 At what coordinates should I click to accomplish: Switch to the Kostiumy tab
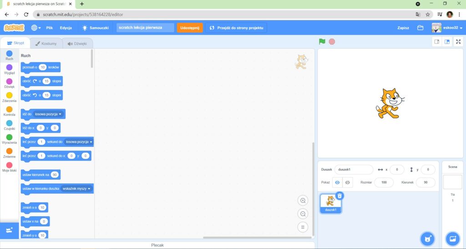tap(46, 44)
